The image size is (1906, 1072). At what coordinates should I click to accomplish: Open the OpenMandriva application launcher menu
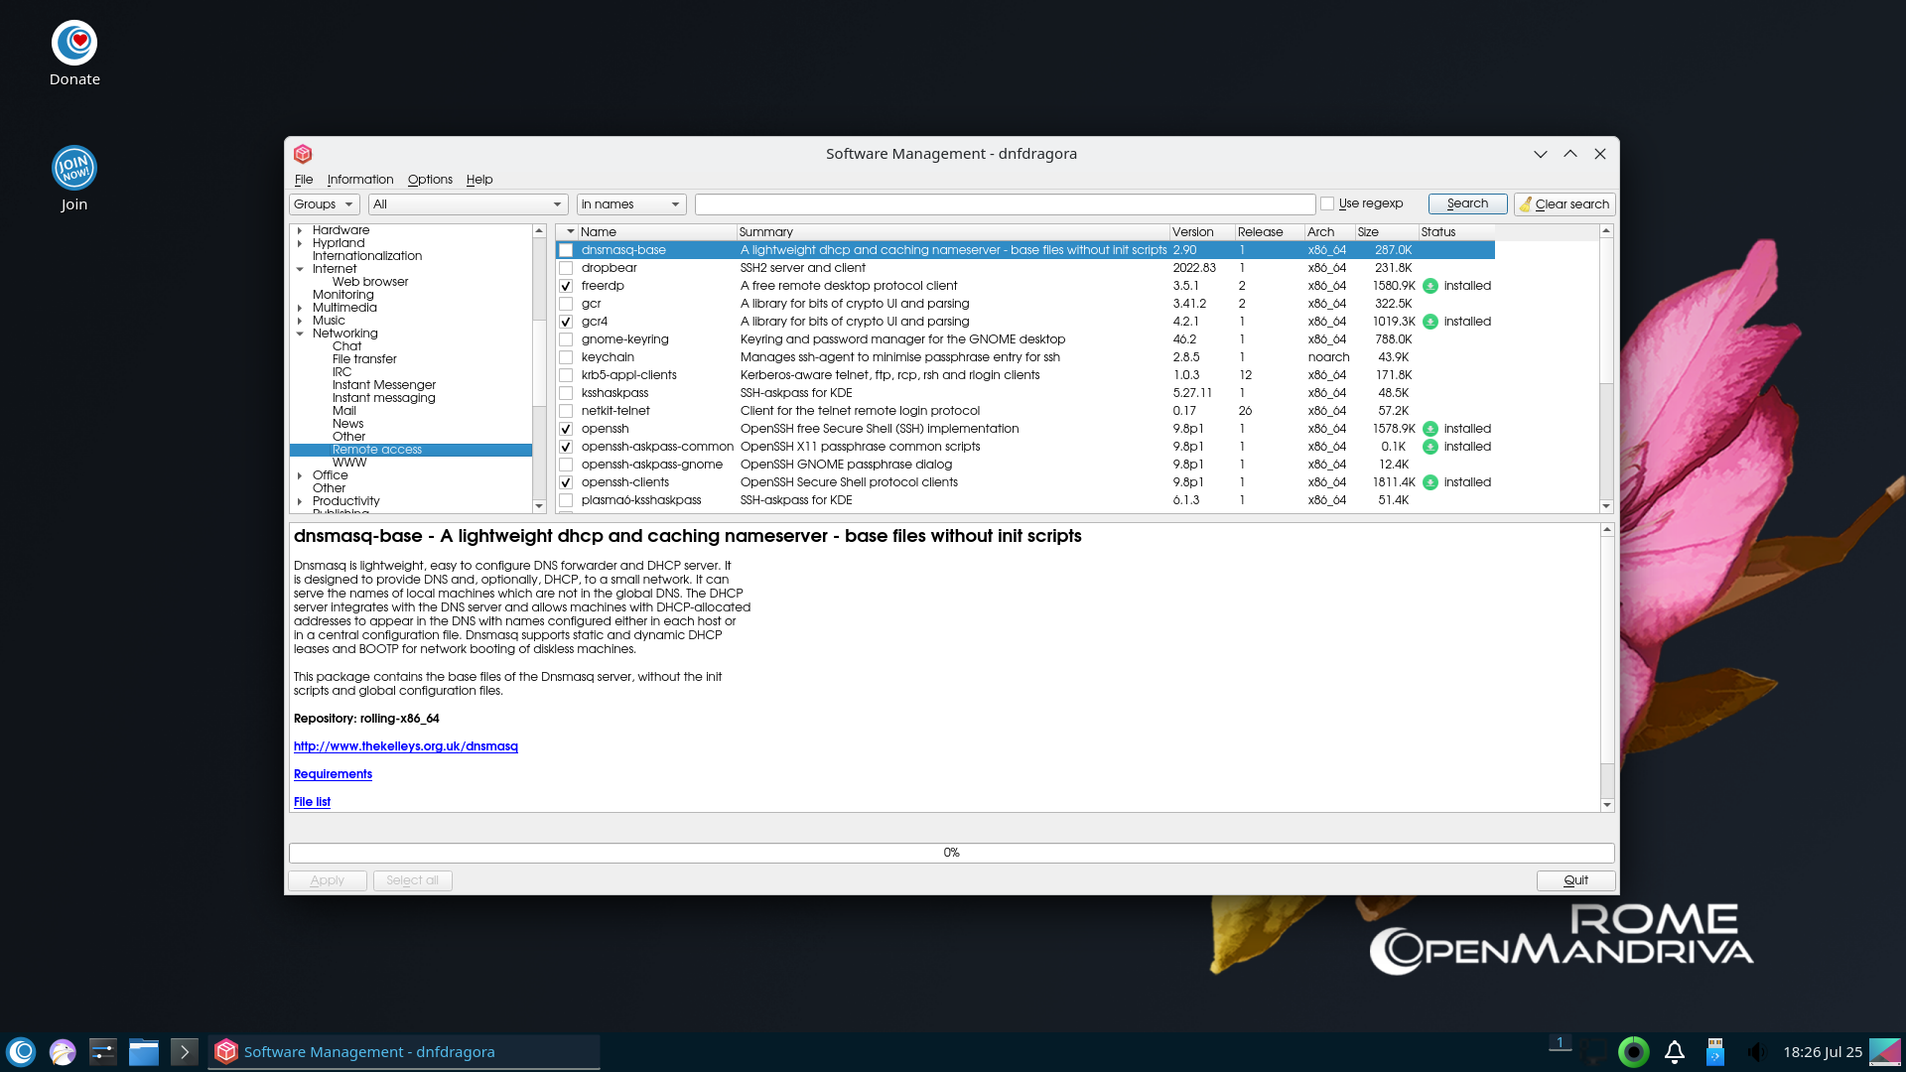[21, 1051]
